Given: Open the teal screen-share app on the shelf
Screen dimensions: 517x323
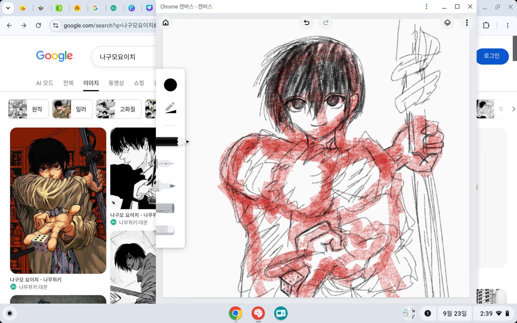Looking at the screenshot, I should click(281, 313).
